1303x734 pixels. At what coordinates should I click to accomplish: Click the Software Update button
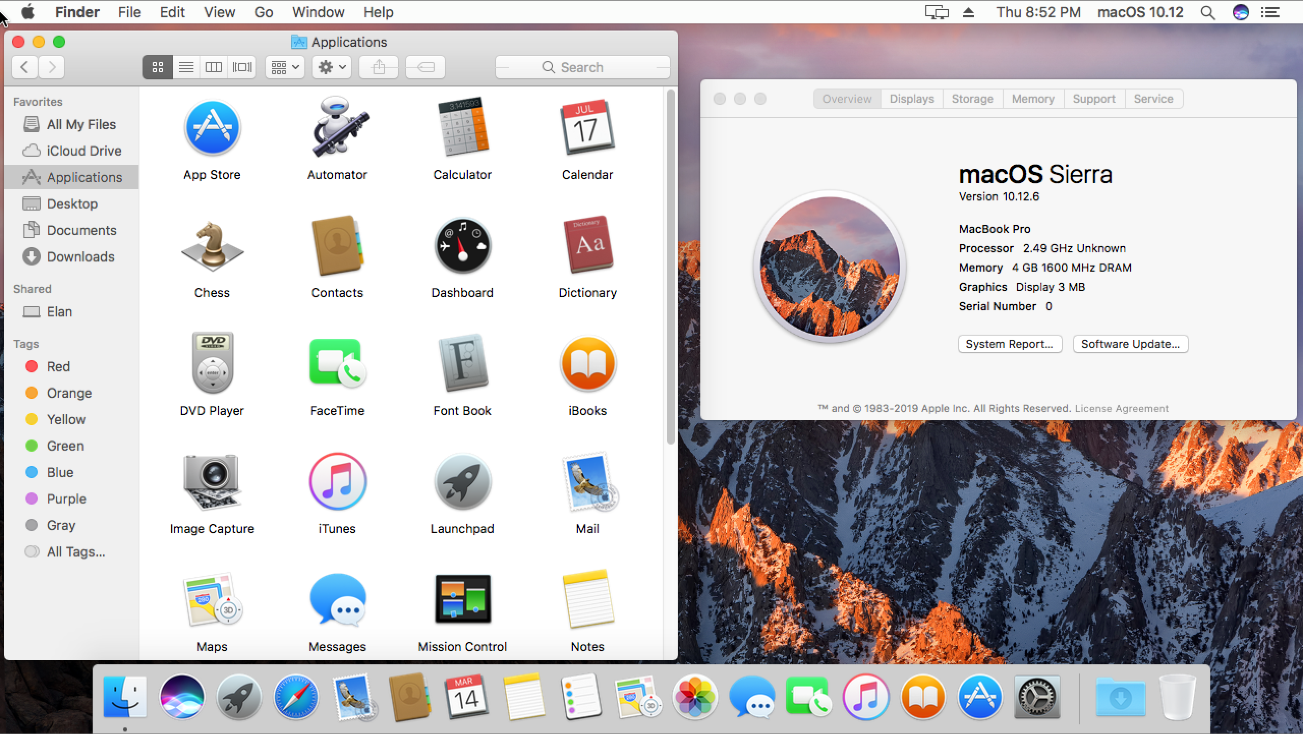[x=1130, y=343]
